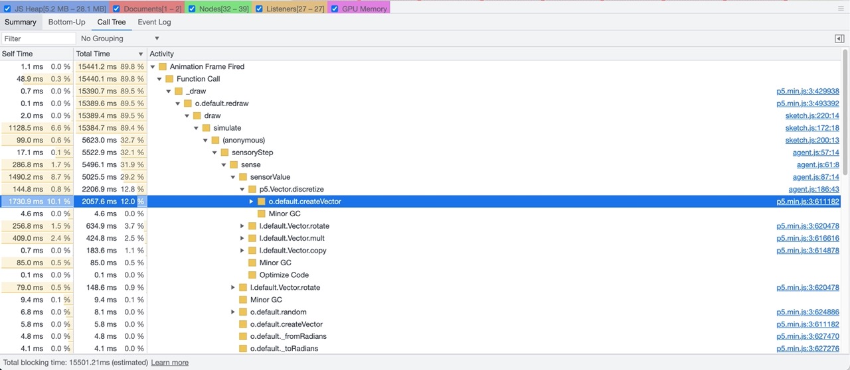850x370 pixels.
Task: Open the agent.js:57:14 link
Action: pos(816,153)
